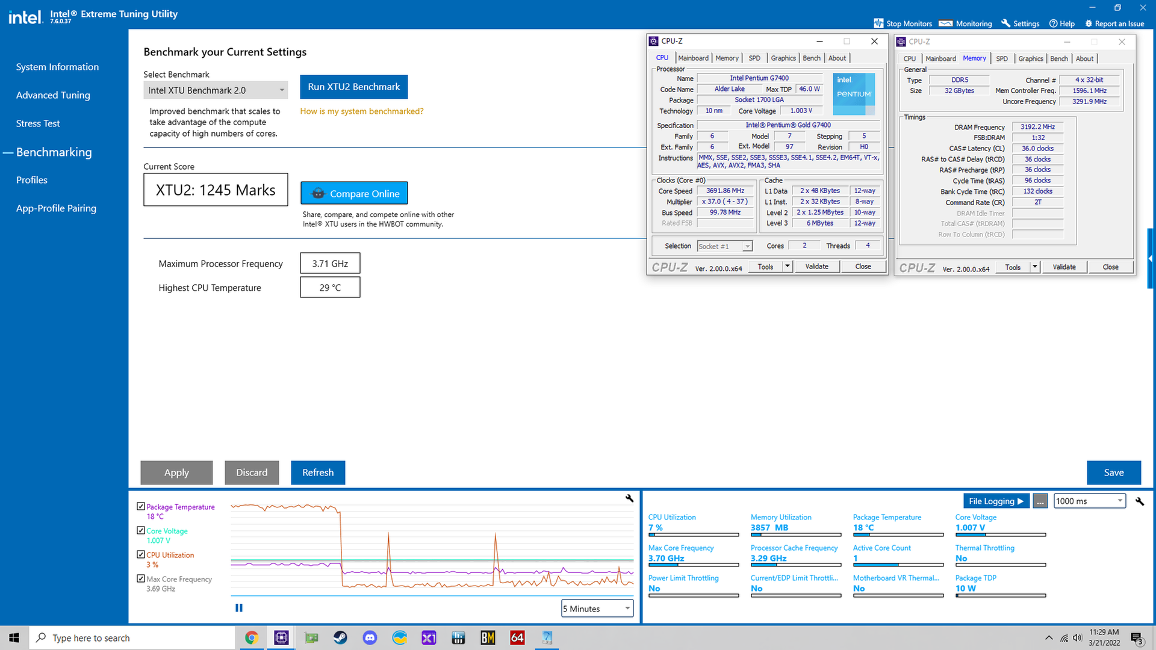1156x650 pixels.
Task: Click the XTU2: 1245 Marks score box
Action: (x=216, y=190)
